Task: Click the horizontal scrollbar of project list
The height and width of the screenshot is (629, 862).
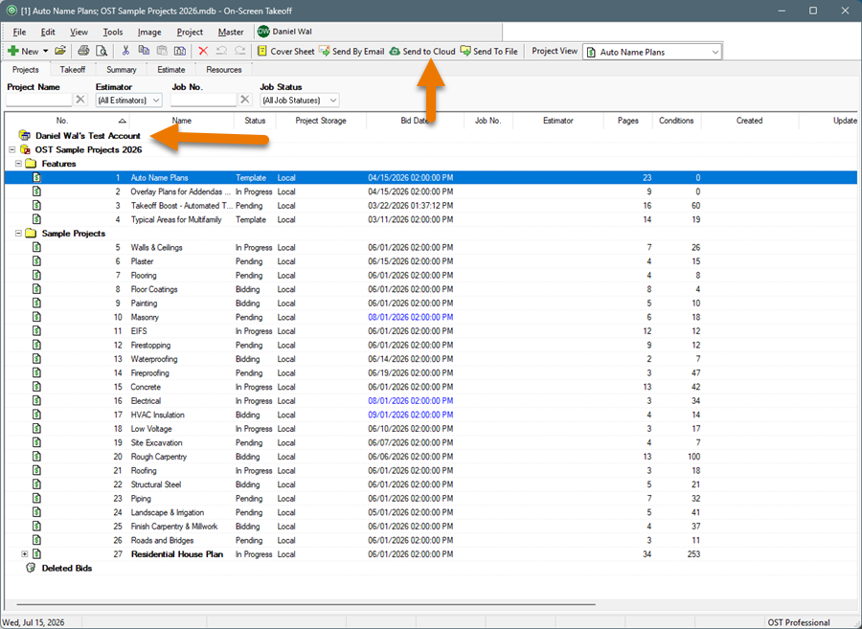Action: (x=306, y=604)
